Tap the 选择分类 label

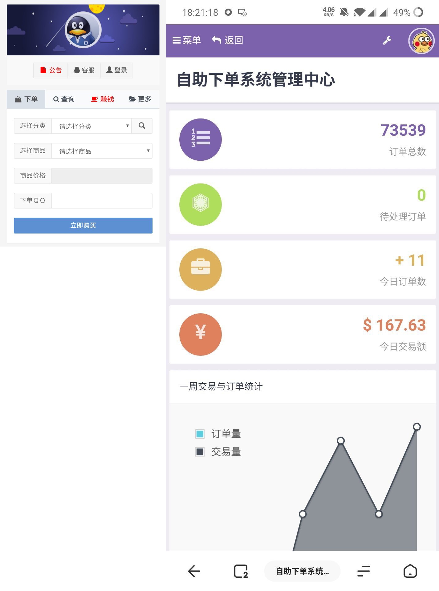33,126
